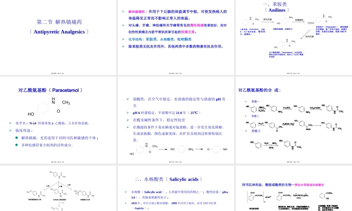This screenshot has height=211, width=352.
Task: Click the 方法一 label in synthesis slide
Action: [255, 101]
